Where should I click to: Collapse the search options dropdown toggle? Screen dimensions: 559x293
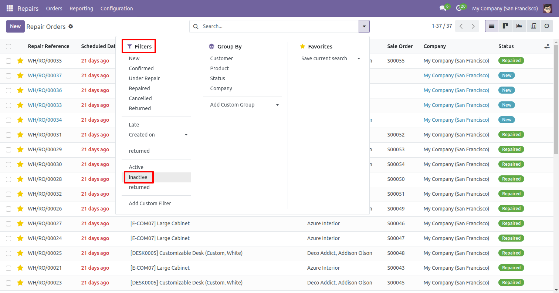364,26
